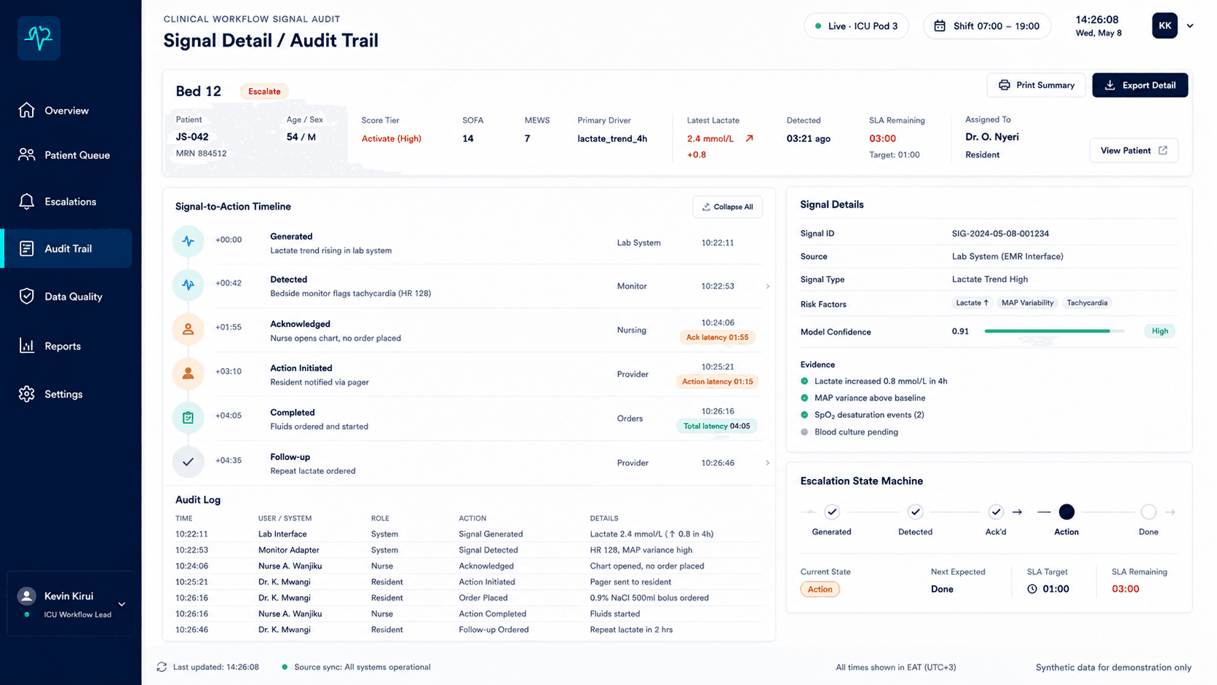Click the Export Detail button
Image resolution: width=1217 pixels, height=685 pixels.
1140,85
